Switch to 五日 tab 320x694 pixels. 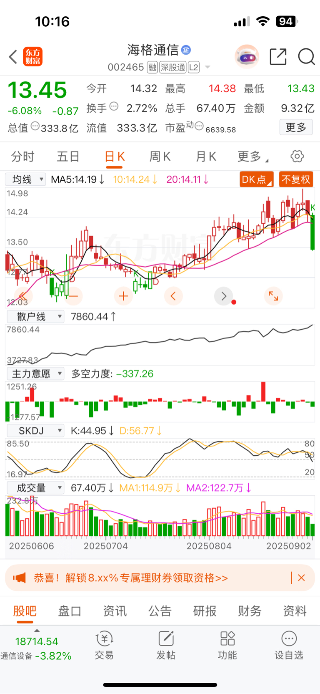point(68,156)
